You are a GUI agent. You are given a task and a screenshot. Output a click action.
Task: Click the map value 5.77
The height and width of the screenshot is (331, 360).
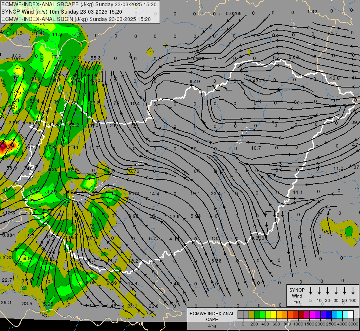pyautogui.click(x=154, y=238)
